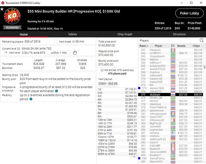This screenshot has height=164, width=206.
Task: Select player dotterbart5 [2] row
Action: tap(170, 139)
